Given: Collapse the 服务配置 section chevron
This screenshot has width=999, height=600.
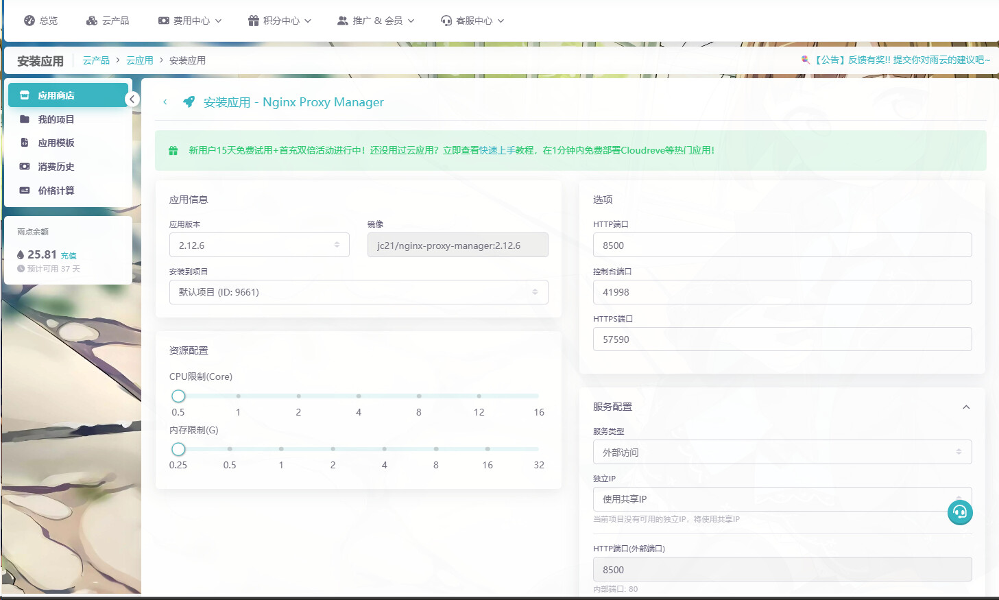Looking at the screenshot, I should click(965, 407).
